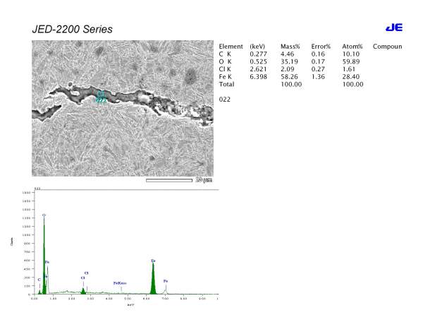The image size is (423, 327).
Task: Click the blue JEOL logo
Action: pyautogui.click(x=394, y=28)
